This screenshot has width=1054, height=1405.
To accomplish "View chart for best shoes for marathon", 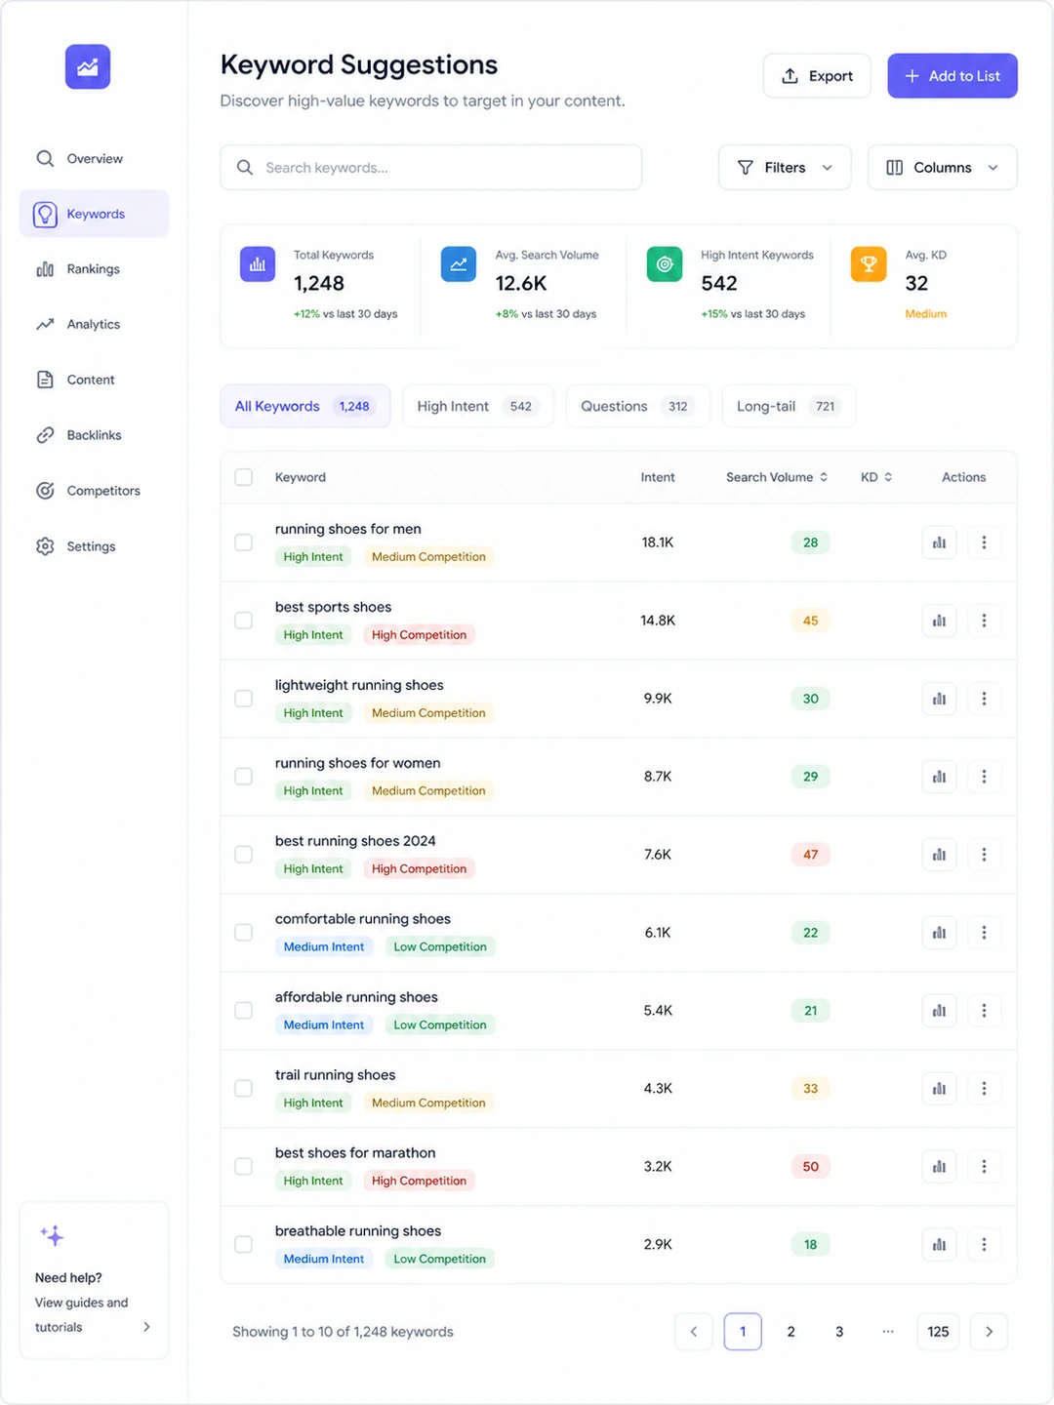I will point(939,1167).
